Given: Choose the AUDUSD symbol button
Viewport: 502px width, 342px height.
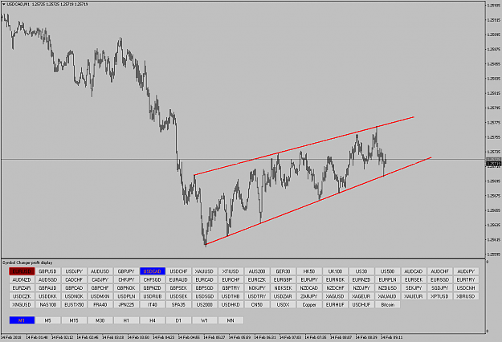Looking at the screenshot, I should pyautogui.click(x=100, y=271).
